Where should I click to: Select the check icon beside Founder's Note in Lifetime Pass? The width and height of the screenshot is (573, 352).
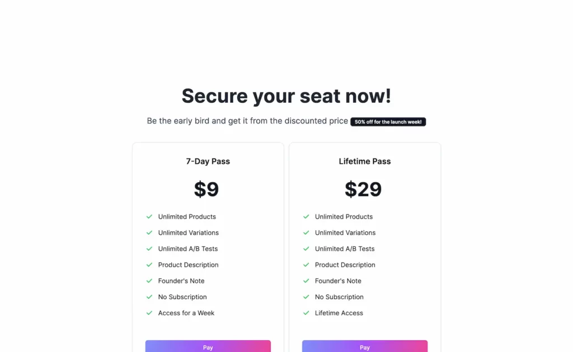click(306, 281)
